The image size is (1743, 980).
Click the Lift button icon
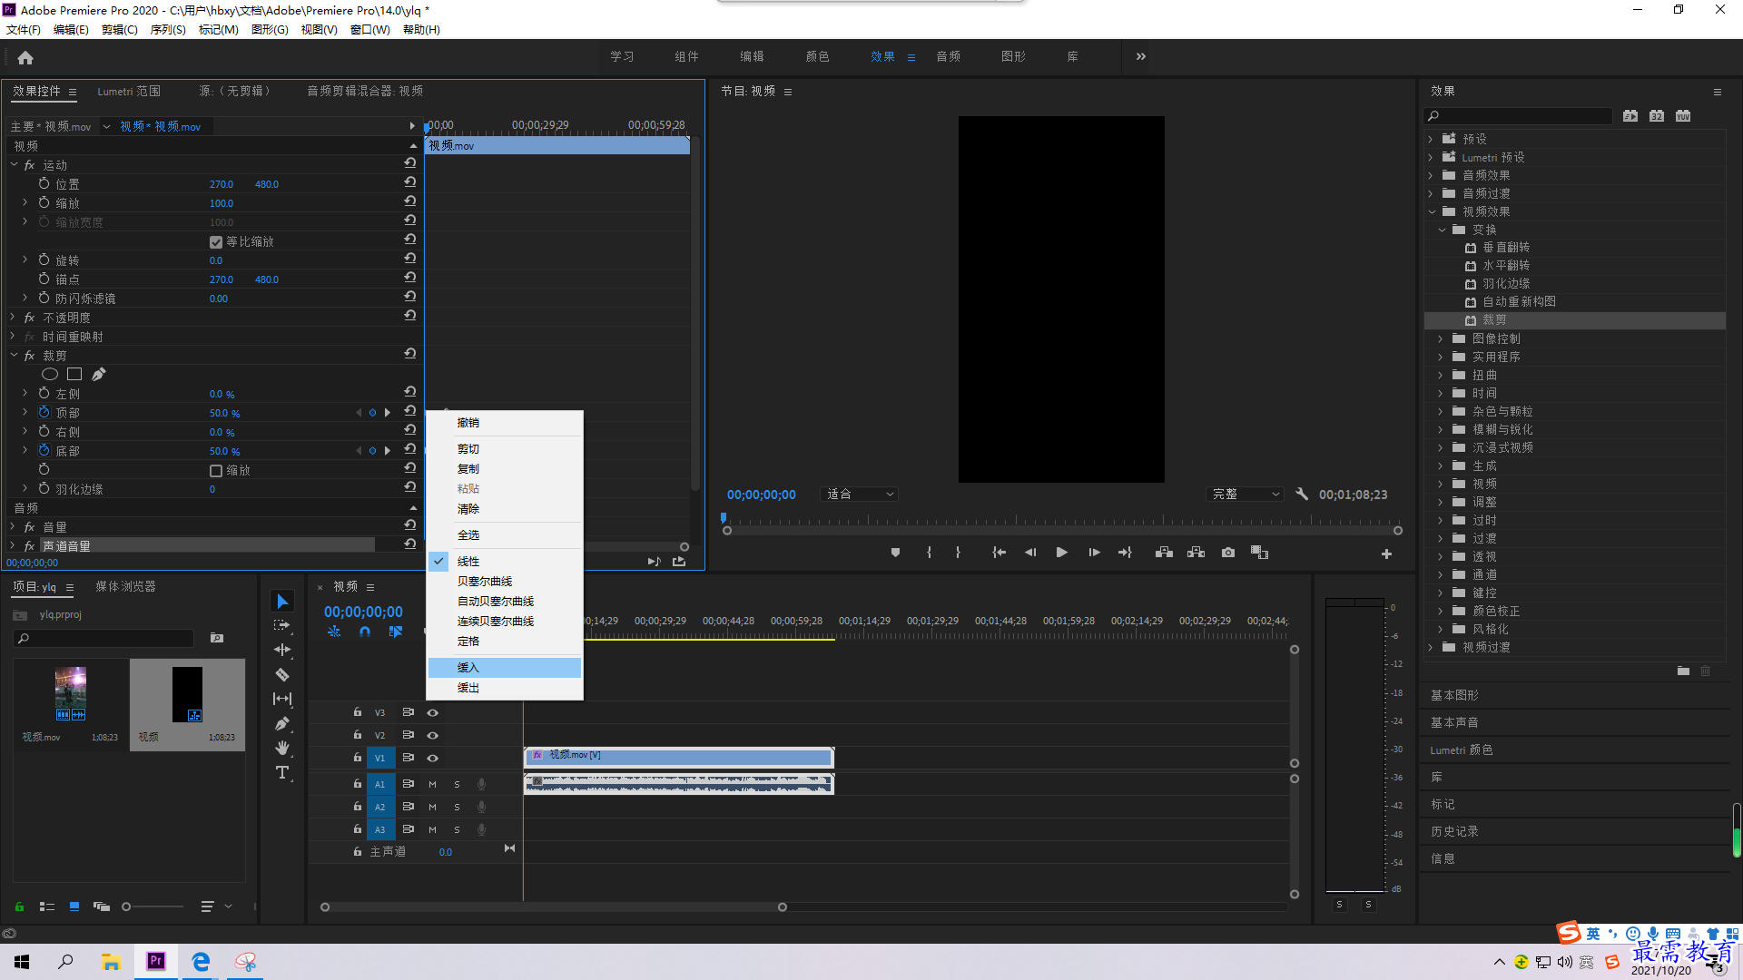point(1164,553)
